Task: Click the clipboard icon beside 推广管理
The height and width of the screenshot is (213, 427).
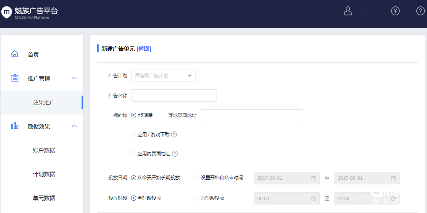Action: click(x=15, y=78)
